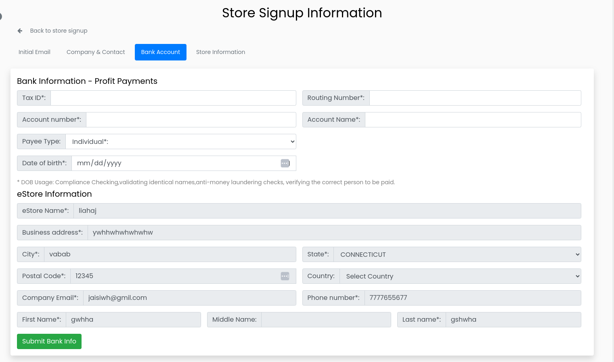The height and width of the screenshot is (362, 614).
Task: Open the Select Country dropdown
Action: (460, 276)
